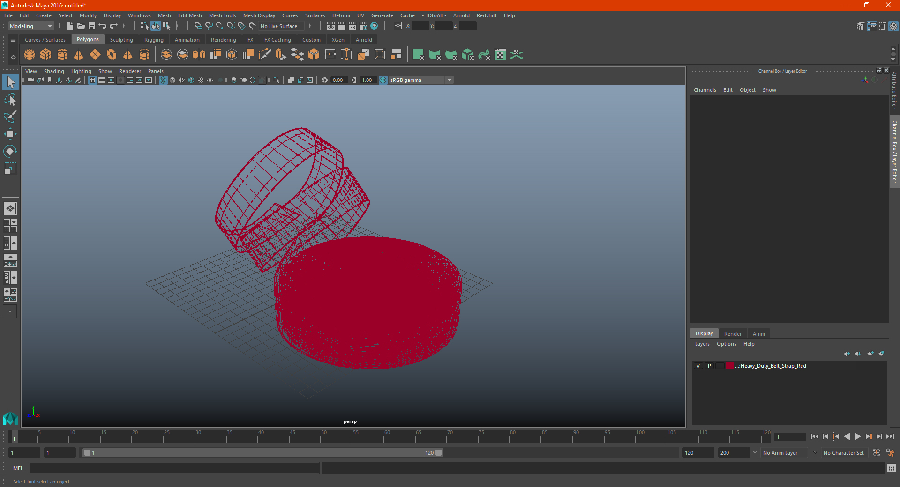Click the MEL command input field
Viewport: 900px width, 487px height.
point(174,468)
